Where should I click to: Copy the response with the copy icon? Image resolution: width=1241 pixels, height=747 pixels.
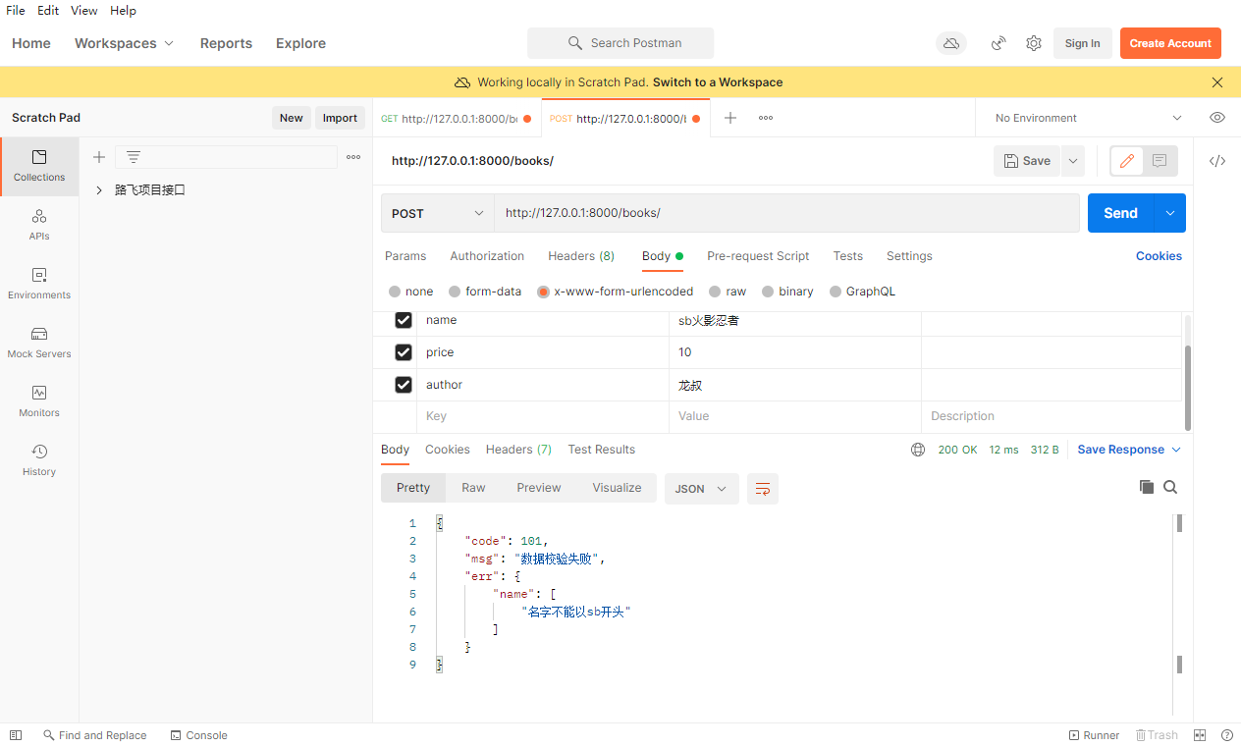(1146, 487)
